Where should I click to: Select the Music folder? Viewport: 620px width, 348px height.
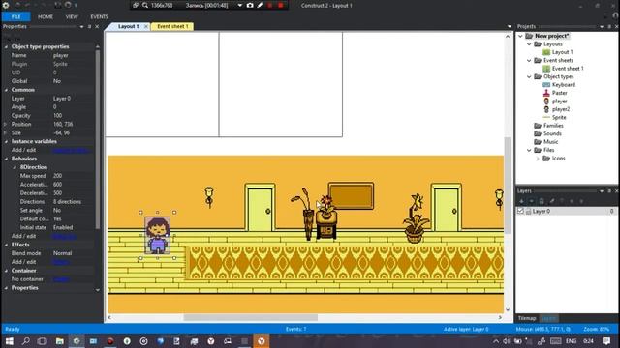point(551,142)
